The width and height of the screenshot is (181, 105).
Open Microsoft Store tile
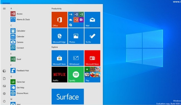click(59, 58)
